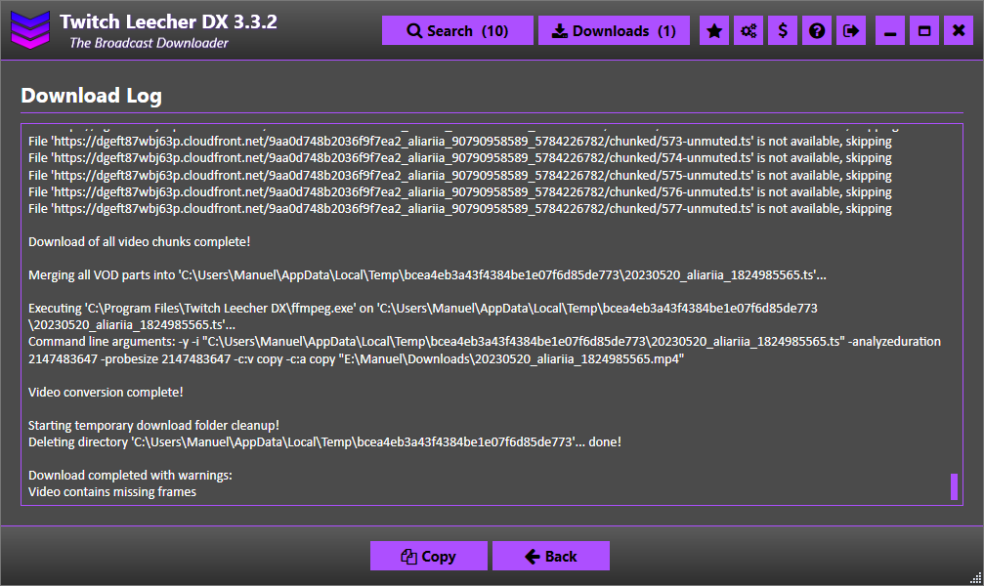Go back from the Download Log
The height and width of the screenshot is (586, 984).
coord(550,556)
